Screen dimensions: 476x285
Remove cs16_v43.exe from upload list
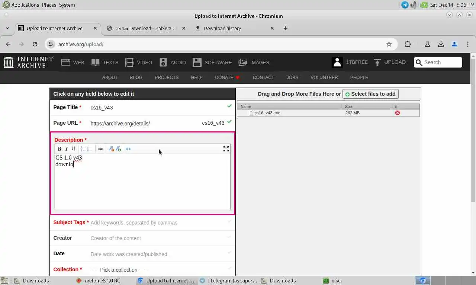pos(398,113)
